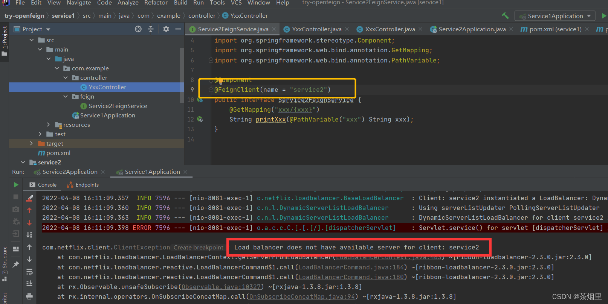608x304 pixels.
Task: Toggle scroll to end in console
Action: pyautogui.click(x=29, y=284)
